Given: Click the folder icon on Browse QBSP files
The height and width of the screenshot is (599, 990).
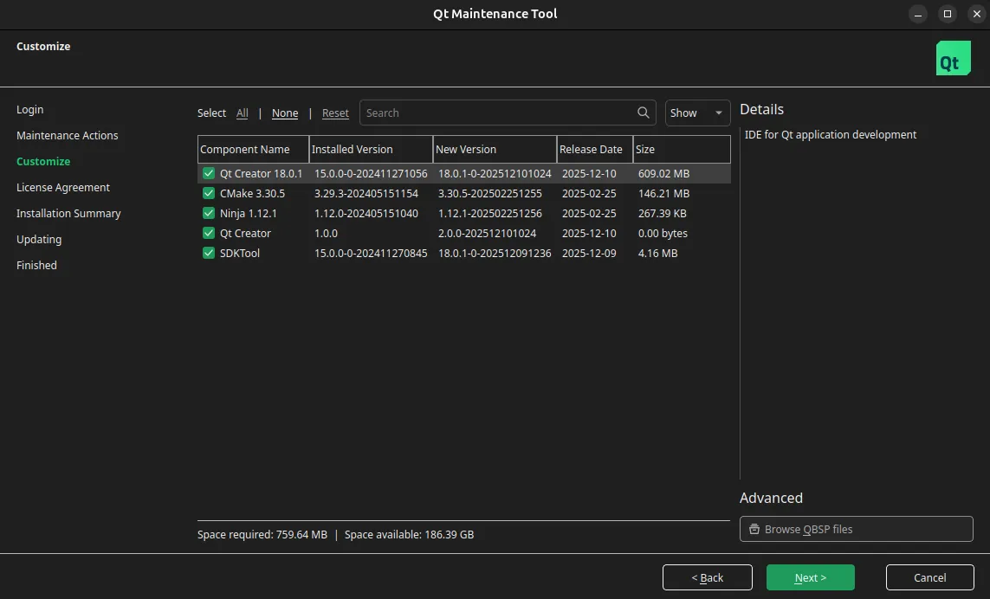Looking at the screenshot, I should [x=755, y=529].
